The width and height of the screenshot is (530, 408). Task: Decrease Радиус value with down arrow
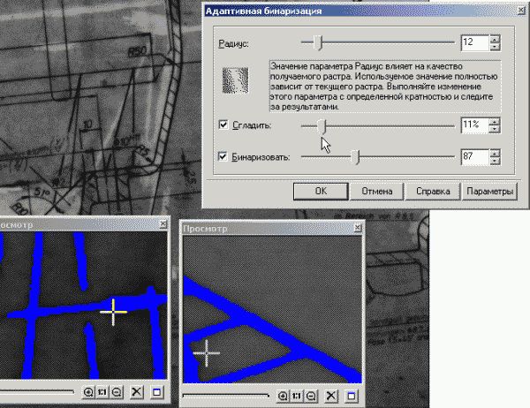point(495,47)
